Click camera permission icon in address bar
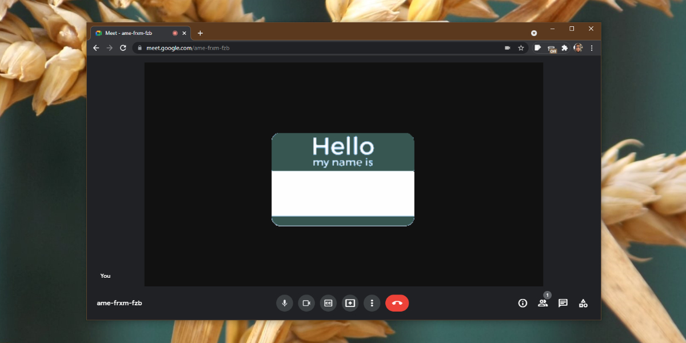The height and width of the screenshot is (343, 686). coord(507,48)
